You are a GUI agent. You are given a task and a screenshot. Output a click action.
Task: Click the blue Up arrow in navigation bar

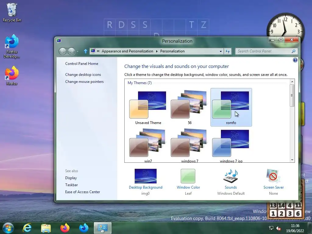click(86, 51)
